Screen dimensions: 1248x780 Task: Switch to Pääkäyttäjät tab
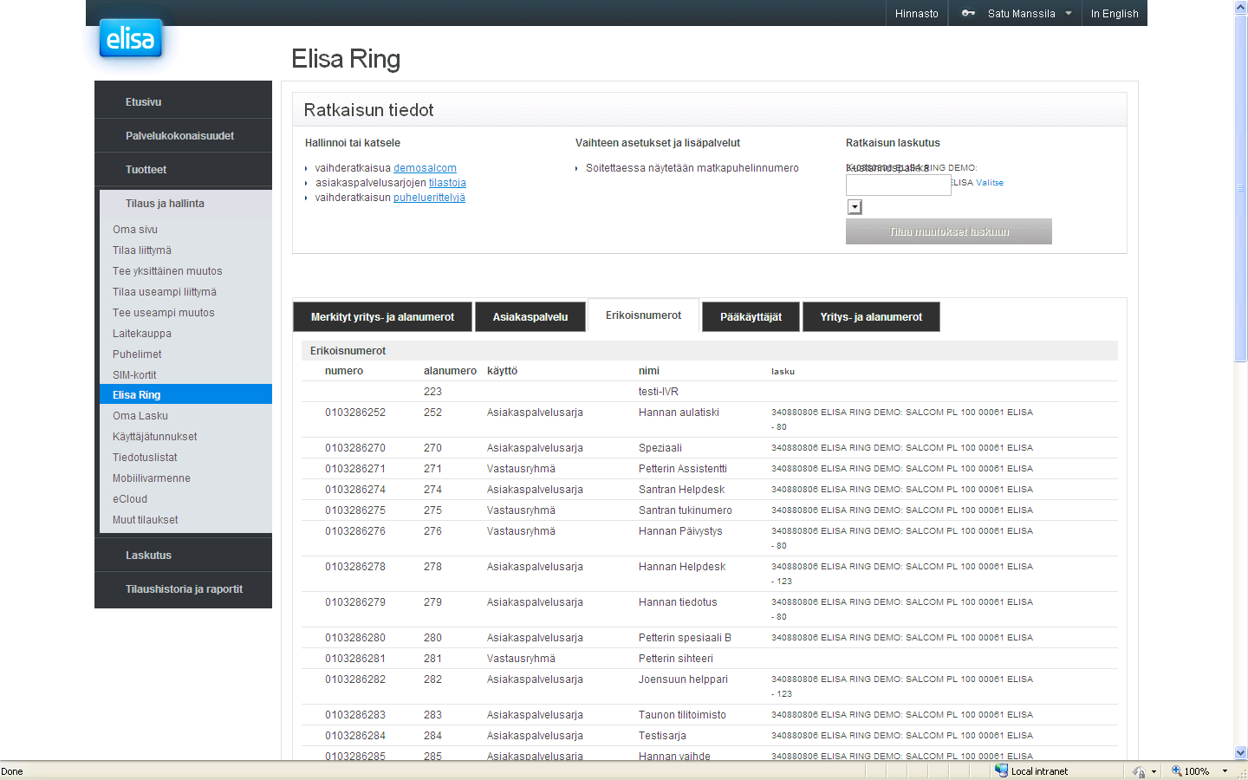coord(751,316)
